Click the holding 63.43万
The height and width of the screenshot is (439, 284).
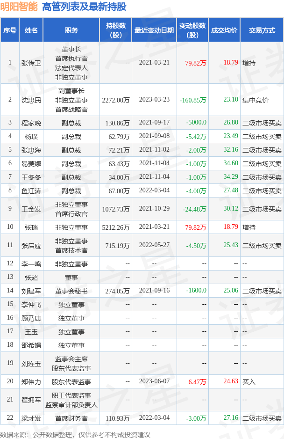click(119, 164)
